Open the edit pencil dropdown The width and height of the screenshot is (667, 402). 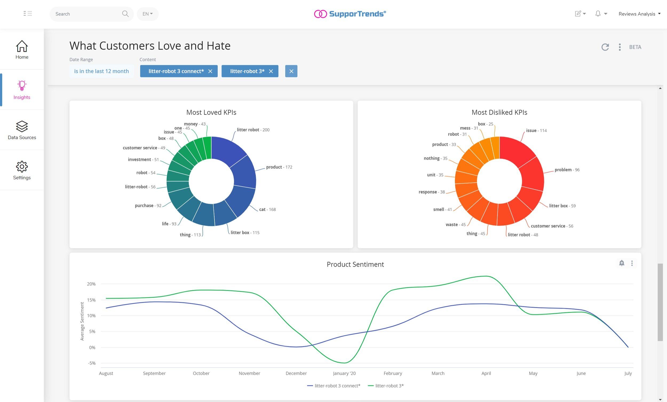pos(580,14)
